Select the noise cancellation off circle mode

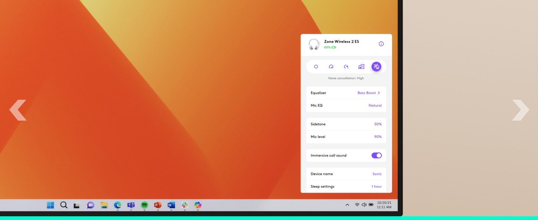point(316,67)
